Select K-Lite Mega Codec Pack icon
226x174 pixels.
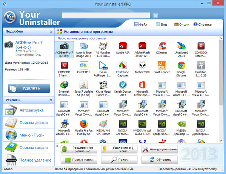[103, 89]
